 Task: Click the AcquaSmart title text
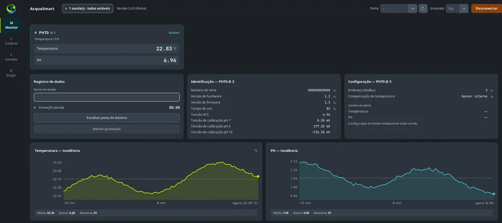tap(42, 9)
